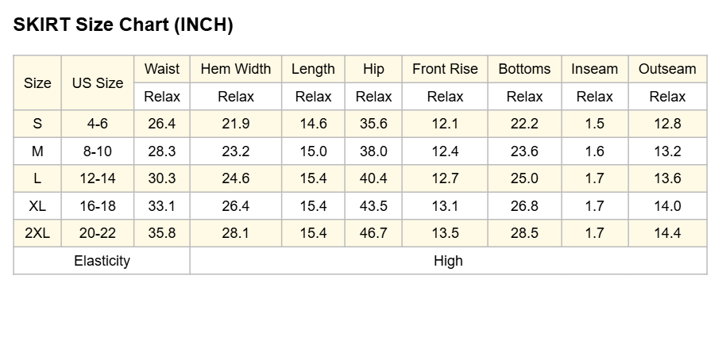This screenshot has height=337, width=726.
Task: Click the Bottoms column header
Action: pos(524,69)
